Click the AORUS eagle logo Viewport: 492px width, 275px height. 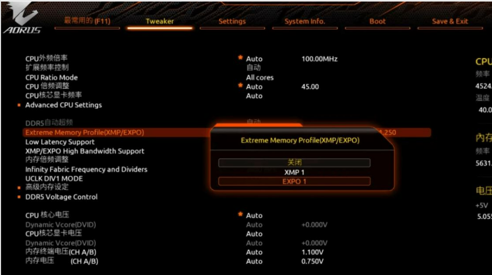pyautogui.click(x=22, y=18)
